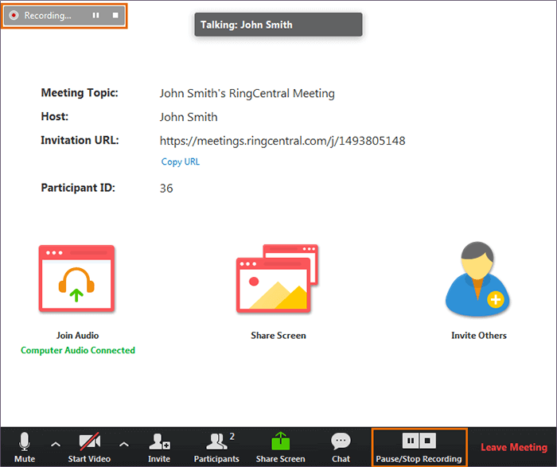
Task: Expand audio options arrow next to Mute
Action: (x=55, y=444)
